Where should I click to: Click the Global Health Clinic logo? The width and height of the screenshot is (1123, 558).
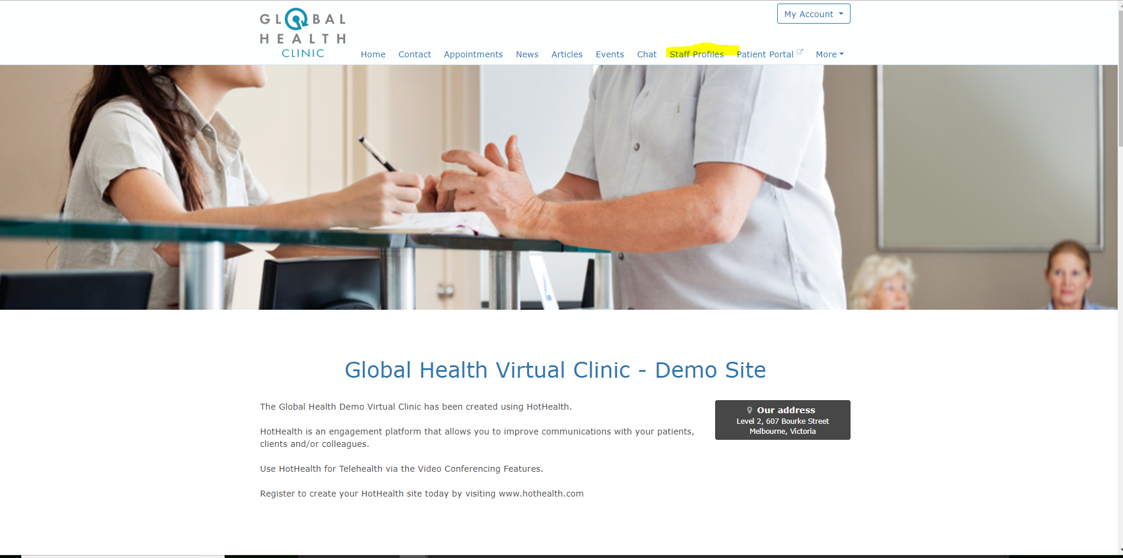303,33
